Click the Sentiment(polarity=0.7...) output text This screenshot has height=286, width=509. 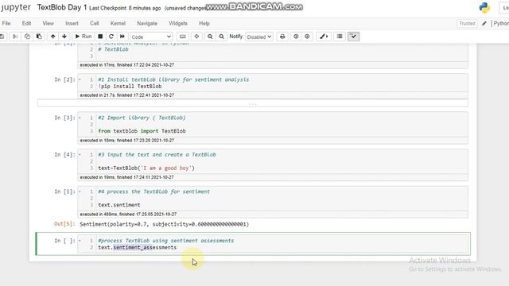tap(165, 224)
